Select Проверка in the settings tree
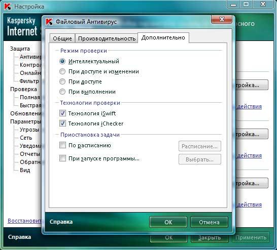 click(23, 89)
